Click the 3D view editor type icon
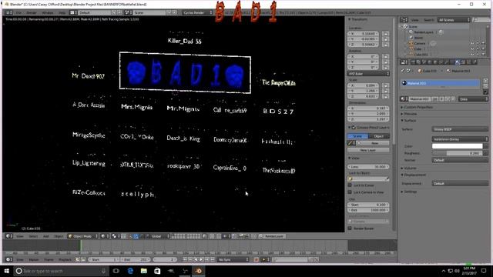This screenshot has height=277, width=493. (x=9, y=236)
